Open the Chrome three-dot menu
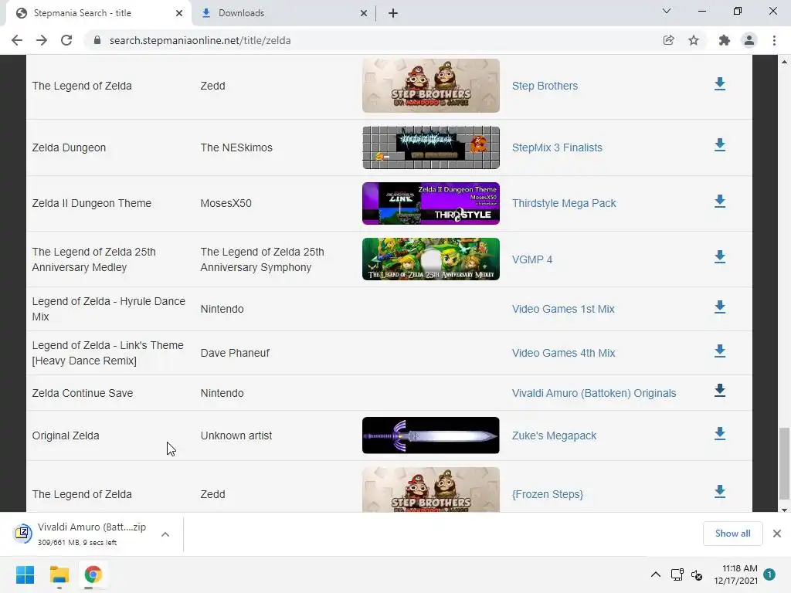 point(774,40)
